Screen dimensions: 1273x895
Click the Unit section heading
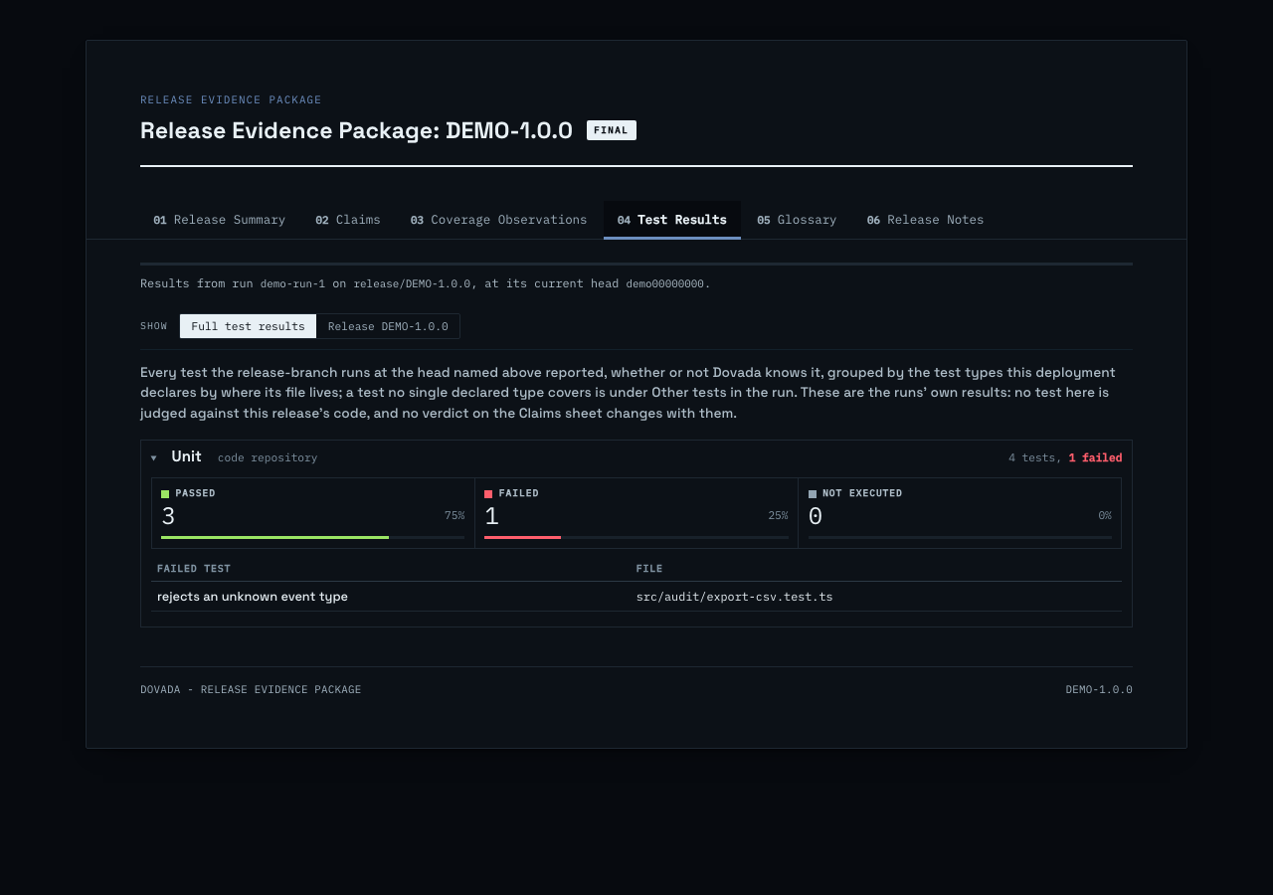point(186,456)
